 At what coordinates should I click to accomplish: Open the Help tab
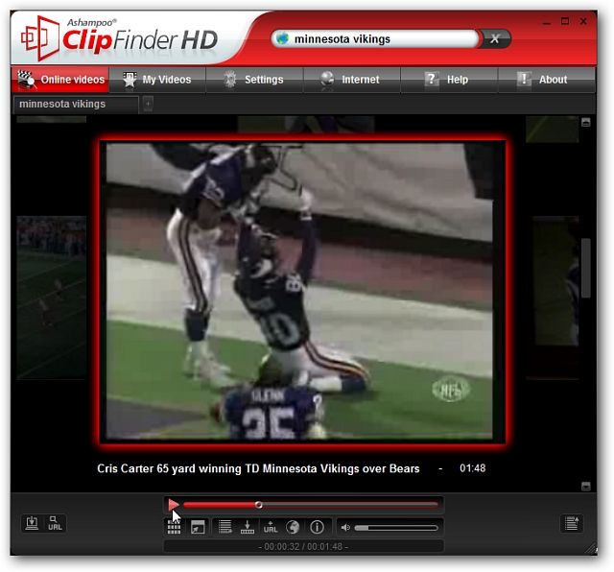point(449,80)
